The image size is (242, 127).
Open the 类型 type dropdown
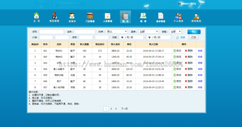pos(176,31)
